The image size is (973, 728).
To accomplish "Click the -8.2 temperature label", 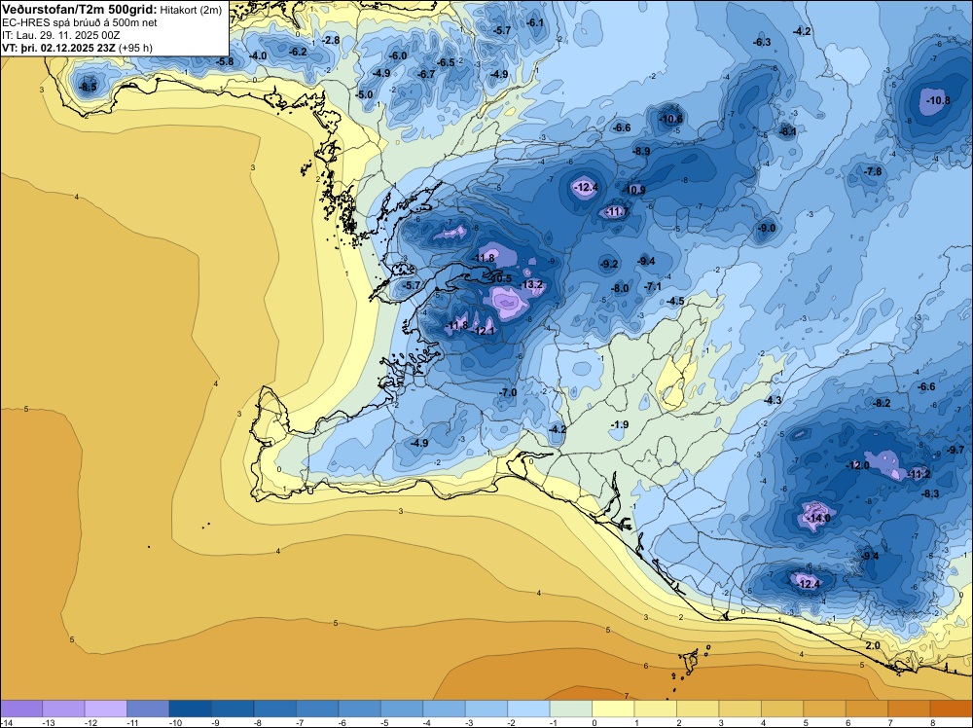I will click(x=882, y=403).
